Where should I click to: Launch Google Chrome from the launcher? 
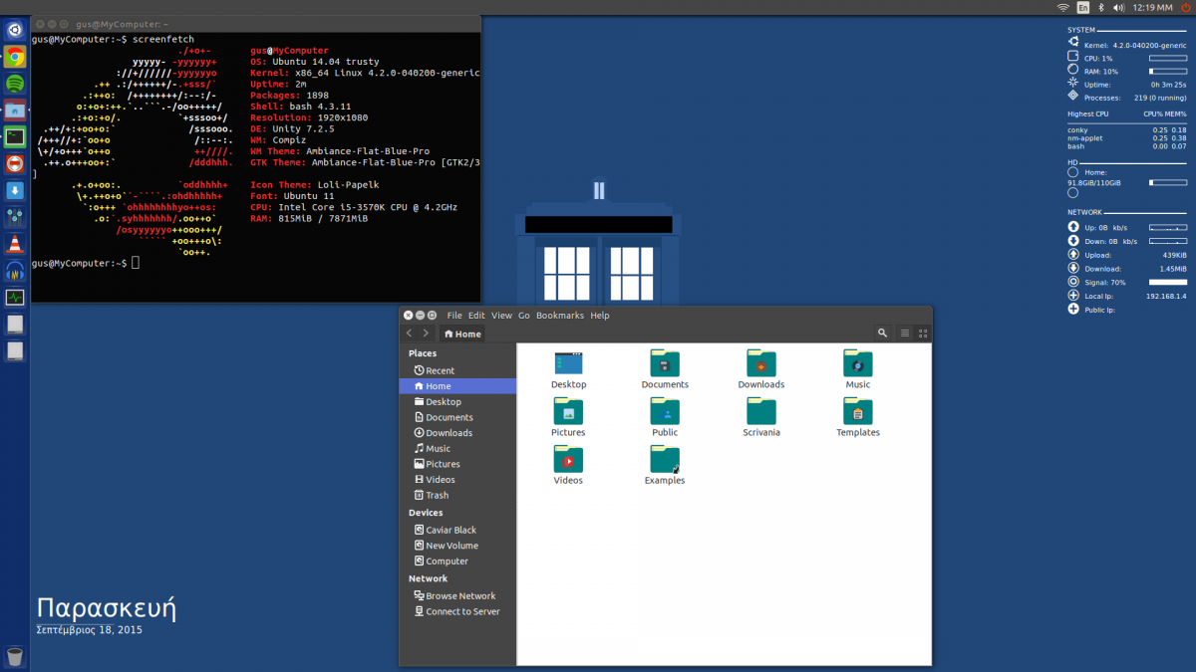[15, 57]
